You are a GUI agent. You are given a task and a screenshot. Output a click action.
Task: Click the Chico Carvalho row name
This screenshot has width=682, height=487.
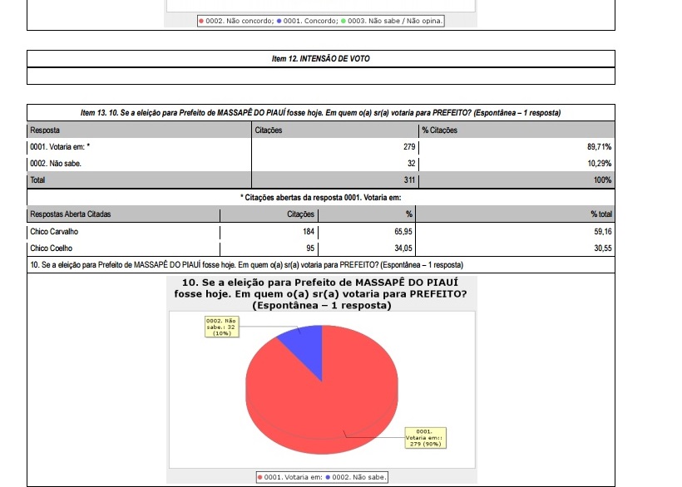(54, 232)
